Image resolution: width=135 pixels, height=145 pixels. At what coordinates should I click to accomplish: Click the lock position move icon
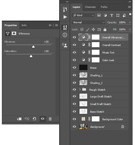pos(93,29)
